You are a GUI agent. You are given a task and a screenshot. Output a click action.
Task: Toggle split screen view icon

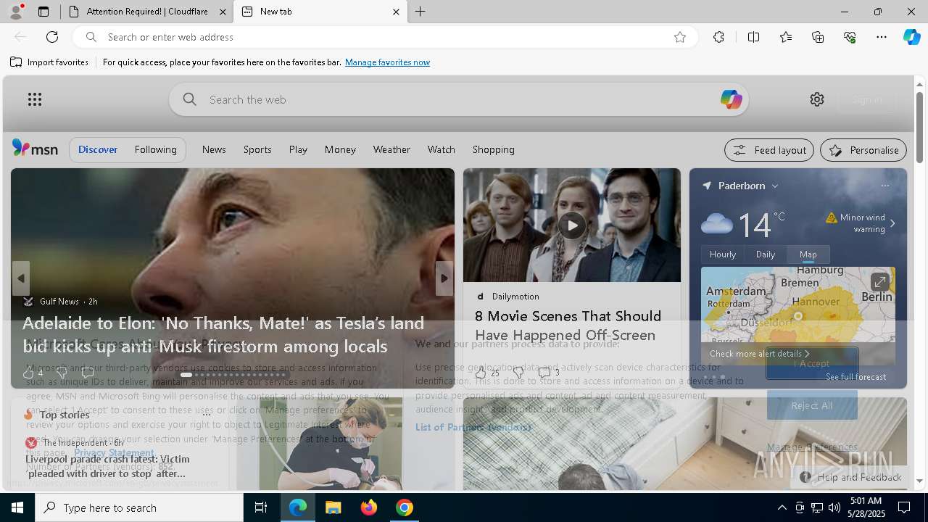point(753,37)
